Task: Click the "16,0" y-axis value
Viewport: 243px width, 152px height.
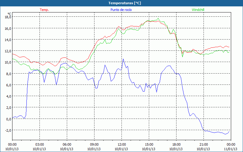Action: tap(8, 29)
